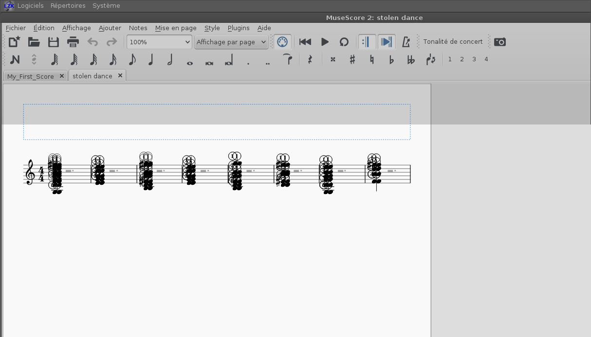Click the Save score floppy icon
This screenshot has height=337, width=591.
pos(53,42)
